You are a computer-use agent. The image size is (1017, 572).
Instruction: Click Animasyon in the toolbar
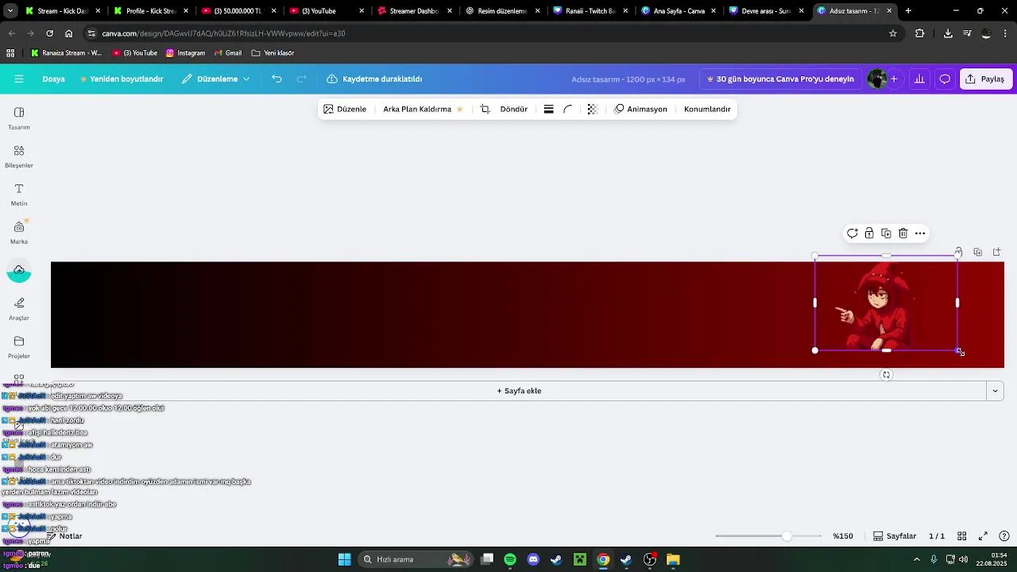[640, 109]
